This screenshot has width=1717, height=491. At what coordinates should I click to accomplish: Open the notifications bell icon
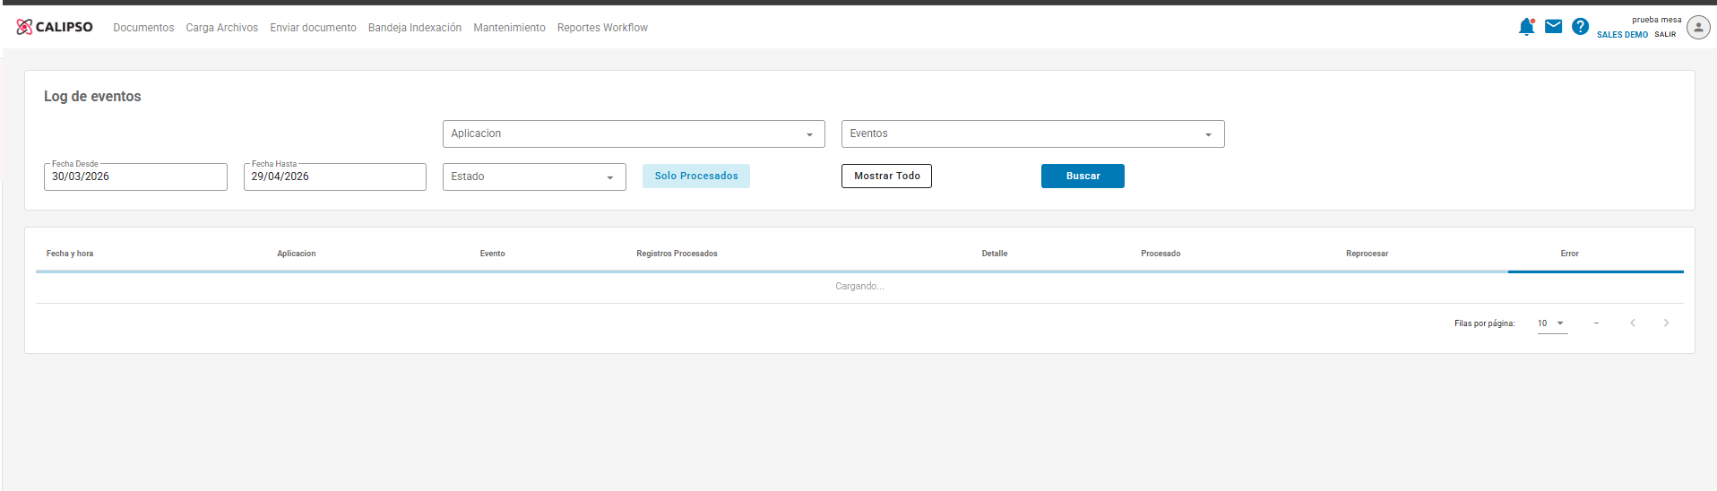[x=1526, y=27]
